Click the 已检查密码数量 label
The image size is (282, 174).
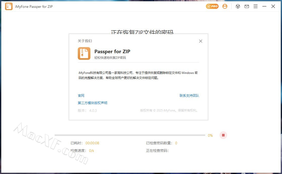click(159, 143)
